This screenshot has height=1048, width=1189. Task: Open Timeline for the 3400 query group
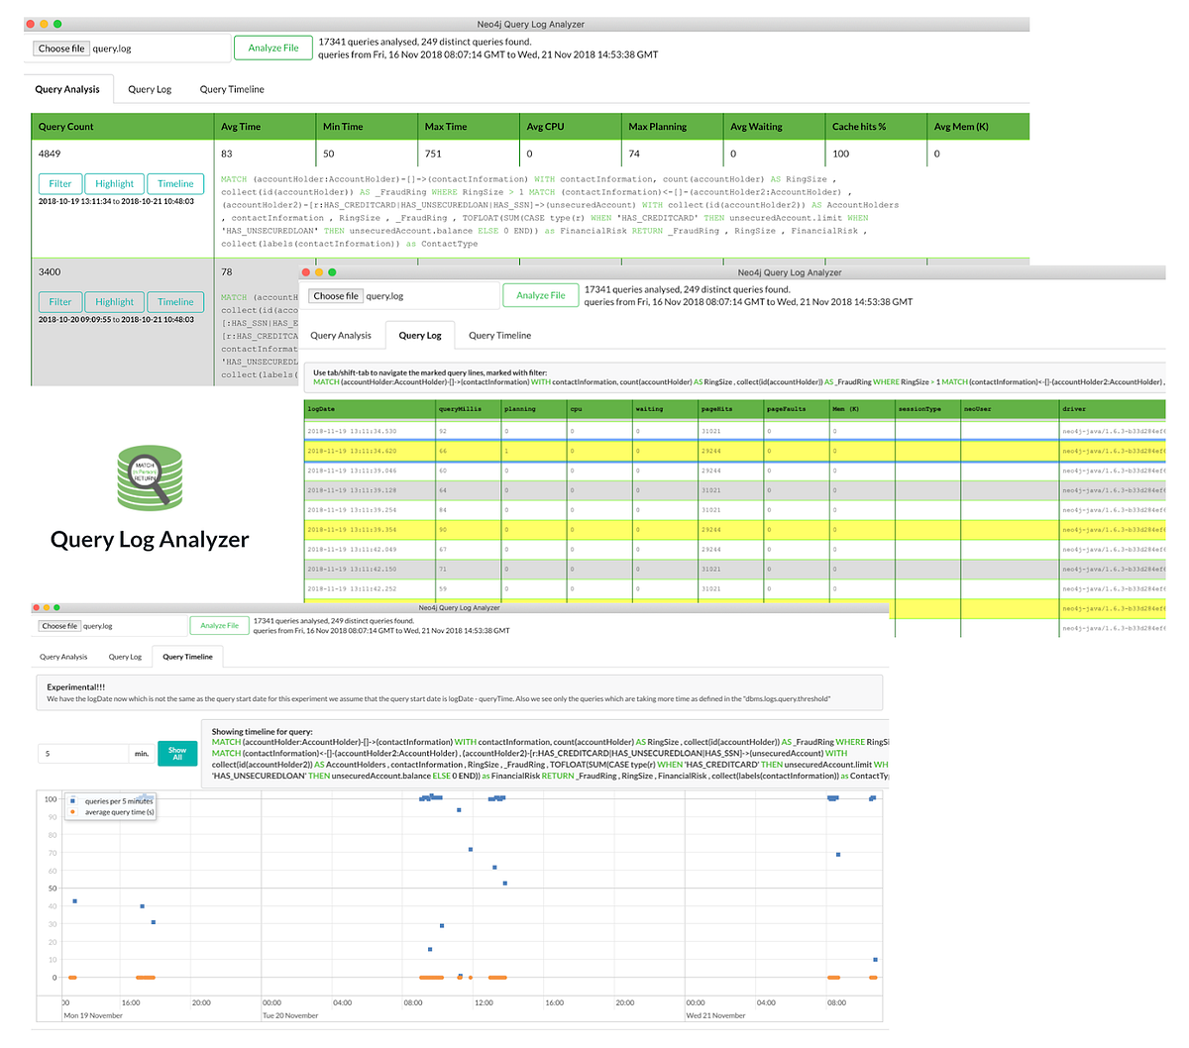[x=174, y=301]
